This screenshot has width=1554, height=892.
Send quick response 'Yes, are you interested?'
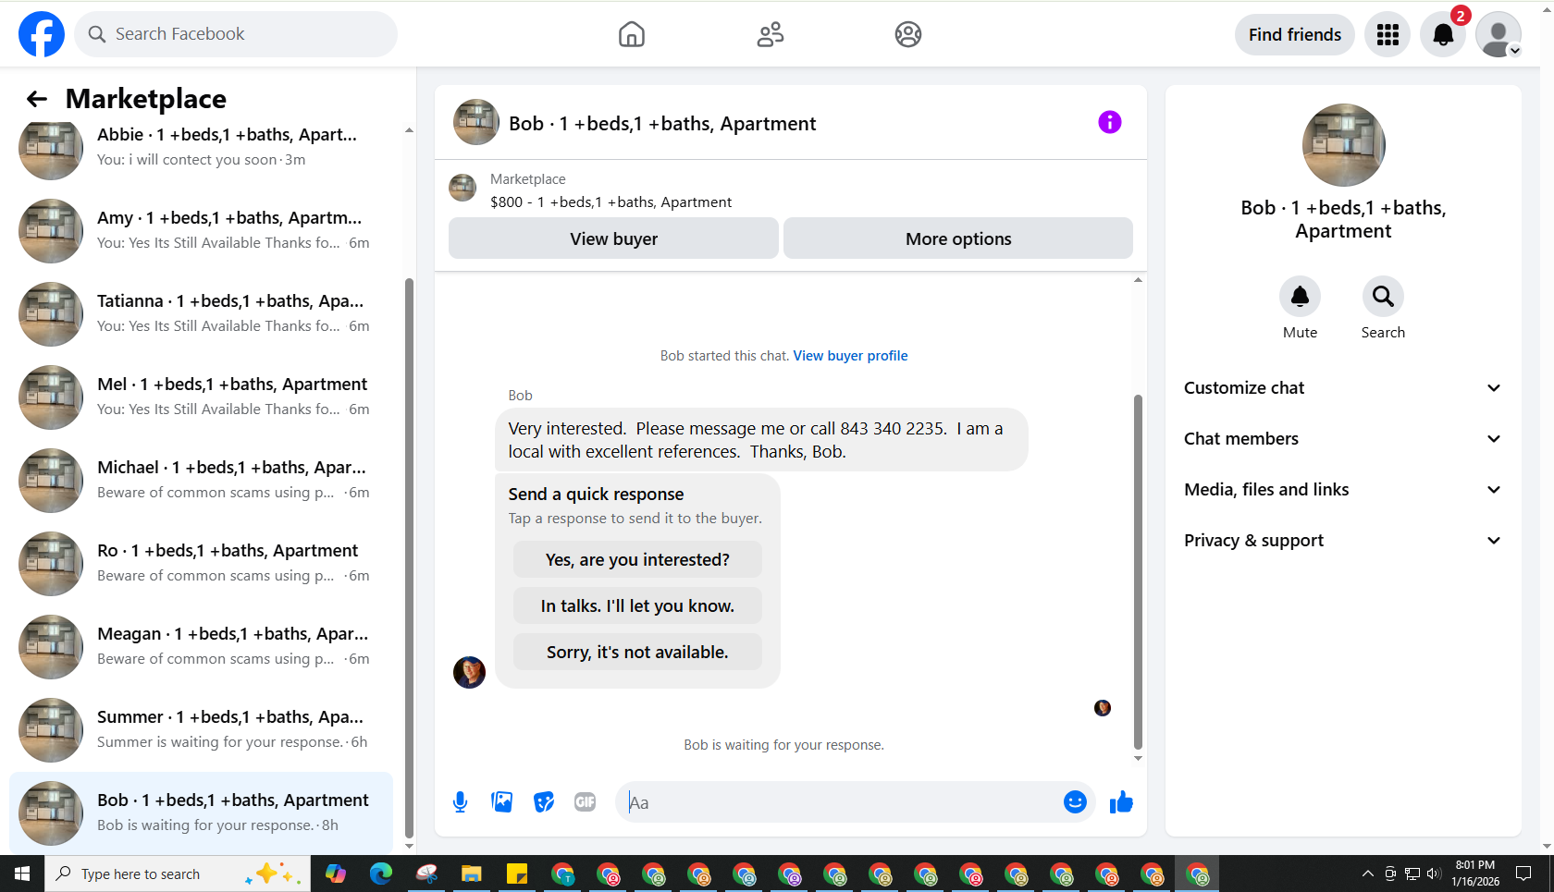(637, 559)
